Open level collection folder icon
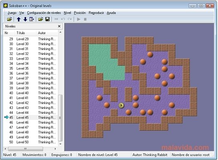Image resolution: width=218 pixels, height=160 pixels. click(x=10, y=19)
